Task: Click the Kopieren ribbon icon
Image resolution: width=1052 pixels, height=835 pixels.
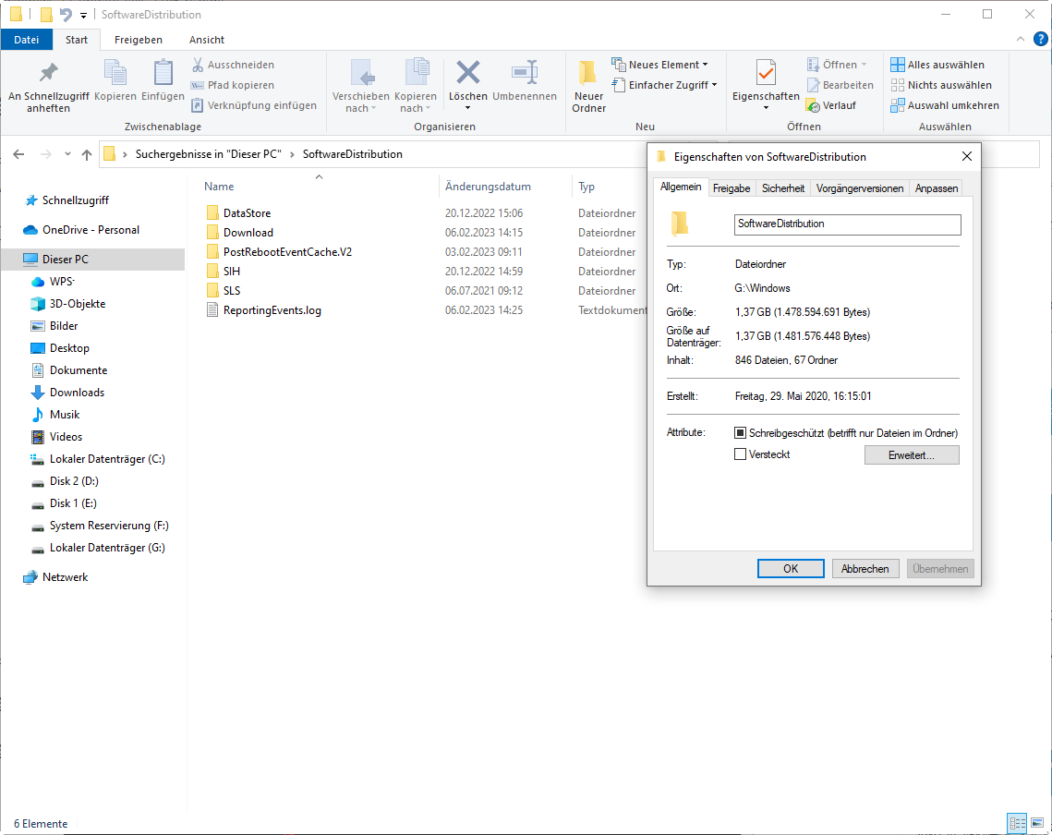Action: [115, 72]
